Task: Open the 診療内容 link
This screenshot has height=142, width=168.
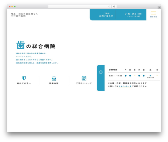Action: tap(54, 83)
